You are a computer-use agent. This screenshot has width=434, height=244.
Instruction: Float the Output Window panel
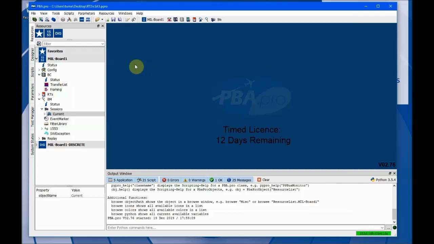(x=390, y=174)
